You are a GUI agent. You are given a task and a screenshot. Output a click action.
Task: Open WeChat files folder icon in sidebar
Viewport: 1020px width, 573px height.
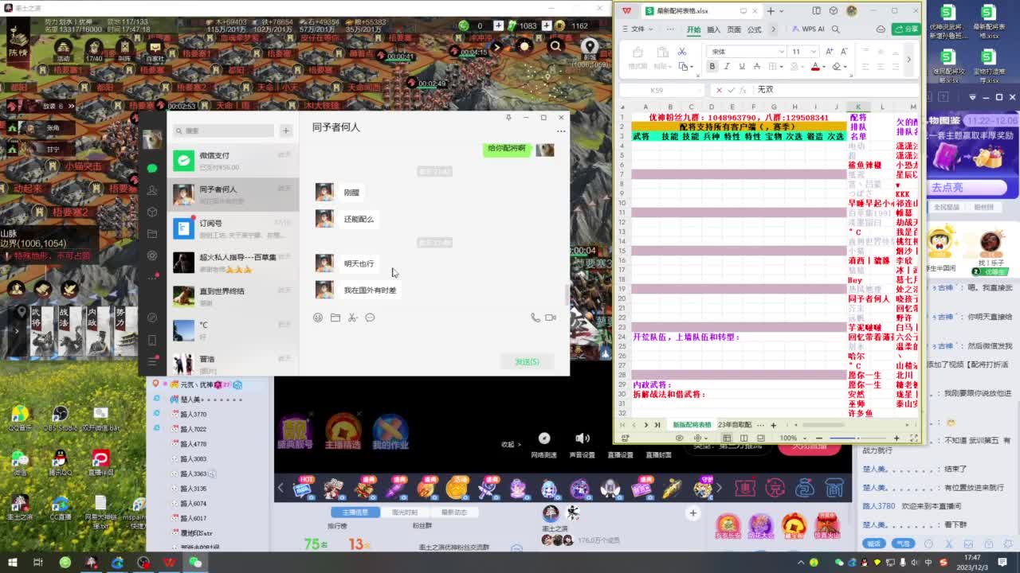pyautogui.click(x=152, y=234)
